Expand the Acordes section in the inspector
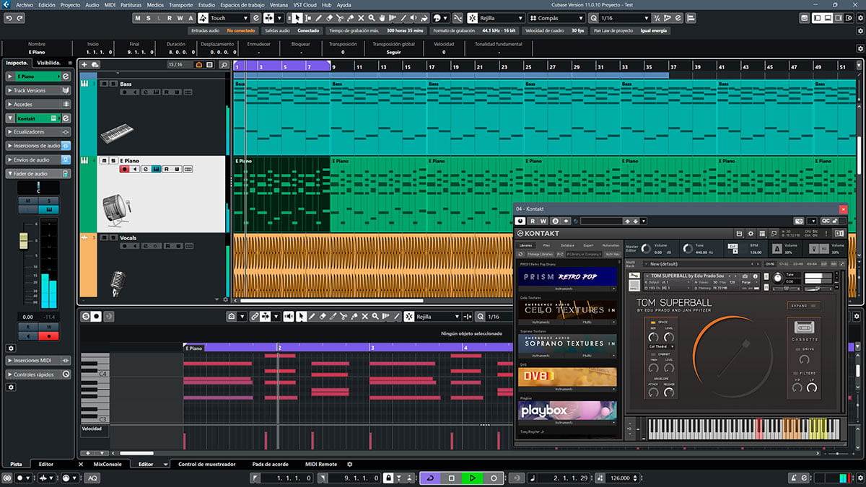Screen dimensions: 866x487 coord(39,104)
